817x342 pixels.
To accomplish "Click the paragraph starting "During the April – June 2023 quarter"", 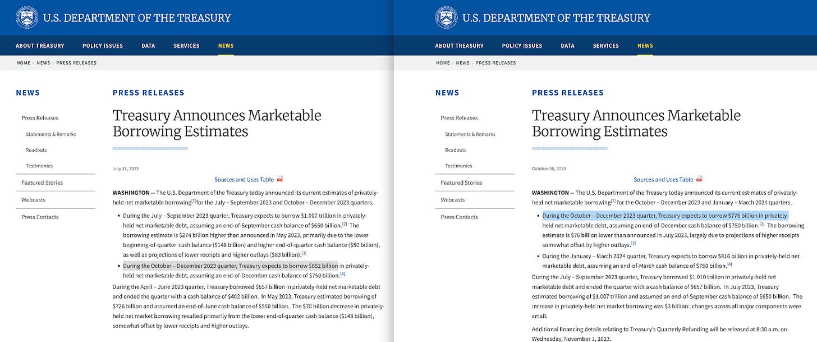I will pyautogui.click(x=248, y=306).
